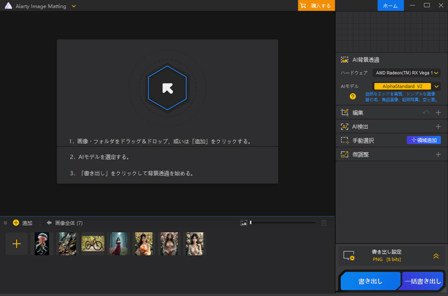This screenshot has width=448, height=296.
Task: Click the large plus add-image tile
Action: point(17,244)
